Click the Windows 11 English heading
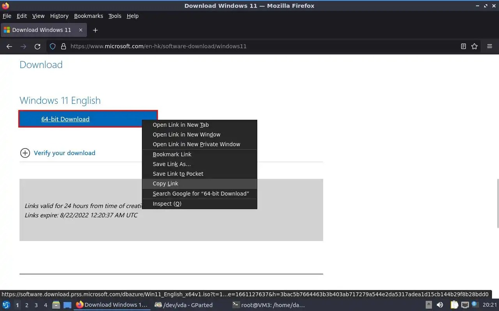Viewport: 499px width, 311px height. pyautogui.click(x=60, y=100)
